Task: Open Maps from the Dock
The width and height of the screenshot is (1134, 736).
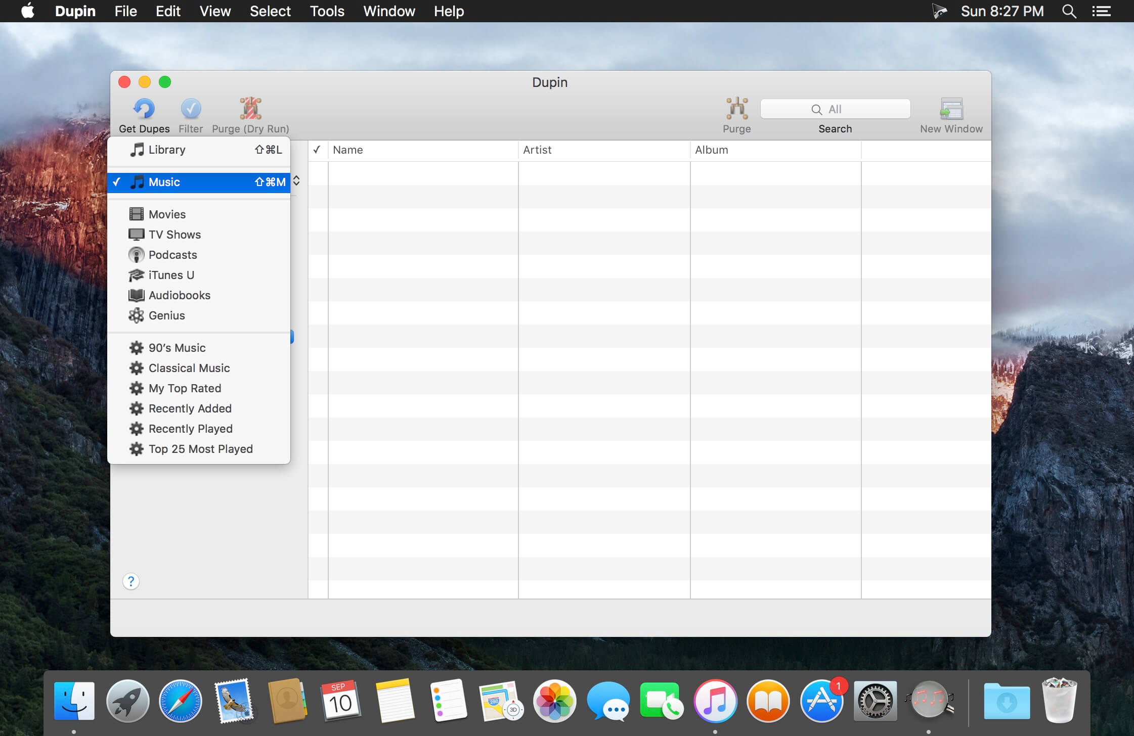Action: tap(501, 701)
